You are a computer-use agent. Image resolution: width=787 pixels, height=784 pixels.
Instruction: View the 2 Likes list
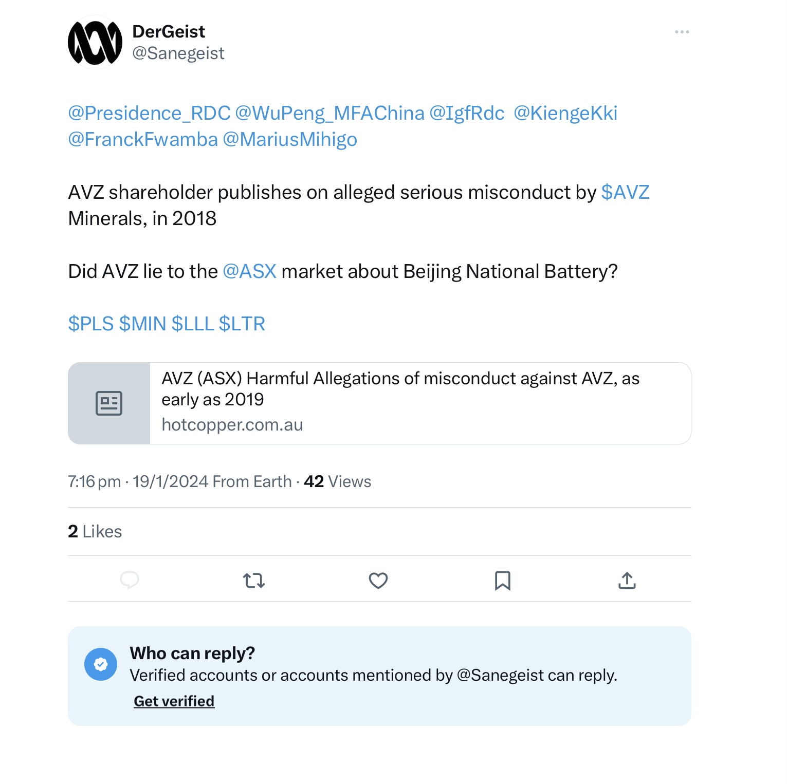(95, 531)
